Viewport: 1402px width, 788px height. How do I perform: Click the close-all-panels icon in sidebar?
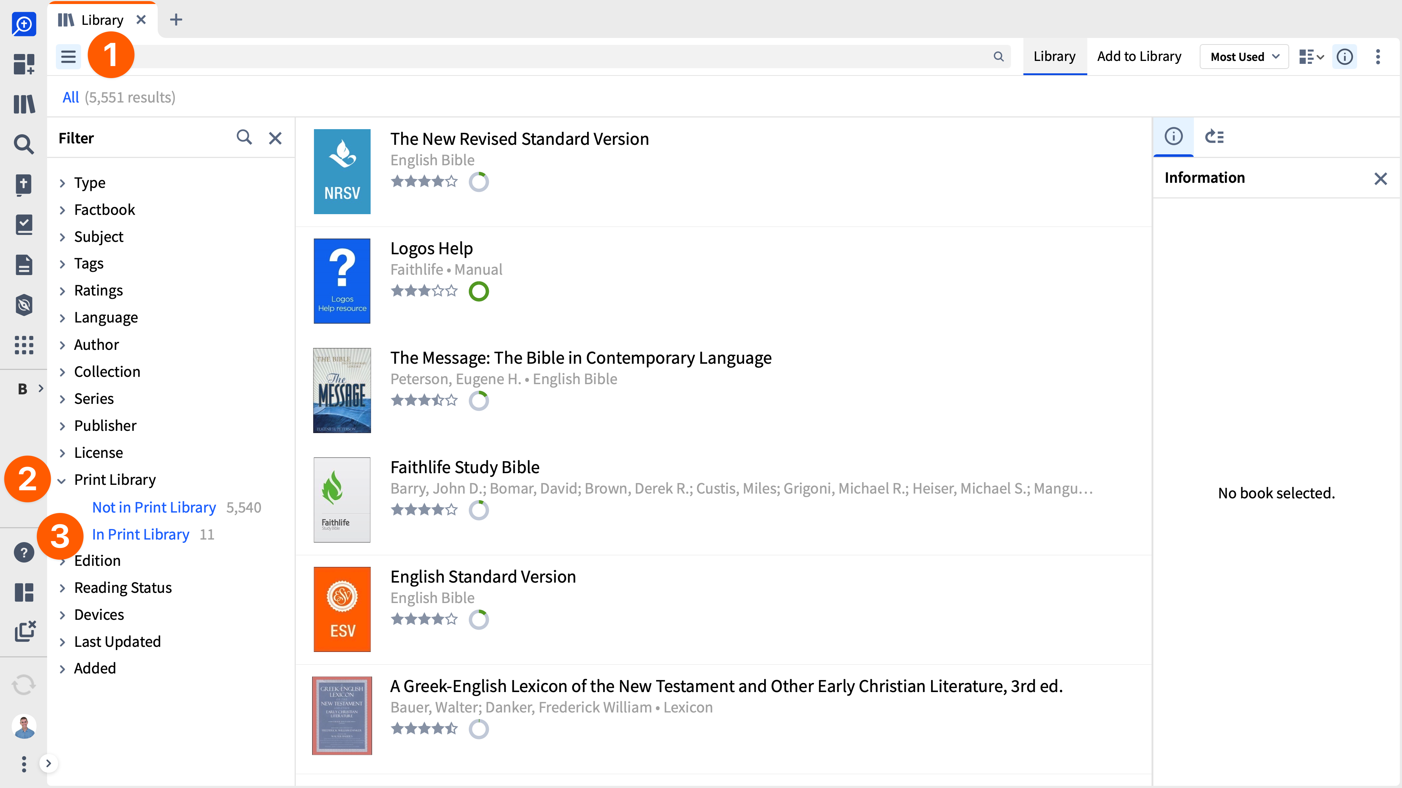tap(25, 631)
